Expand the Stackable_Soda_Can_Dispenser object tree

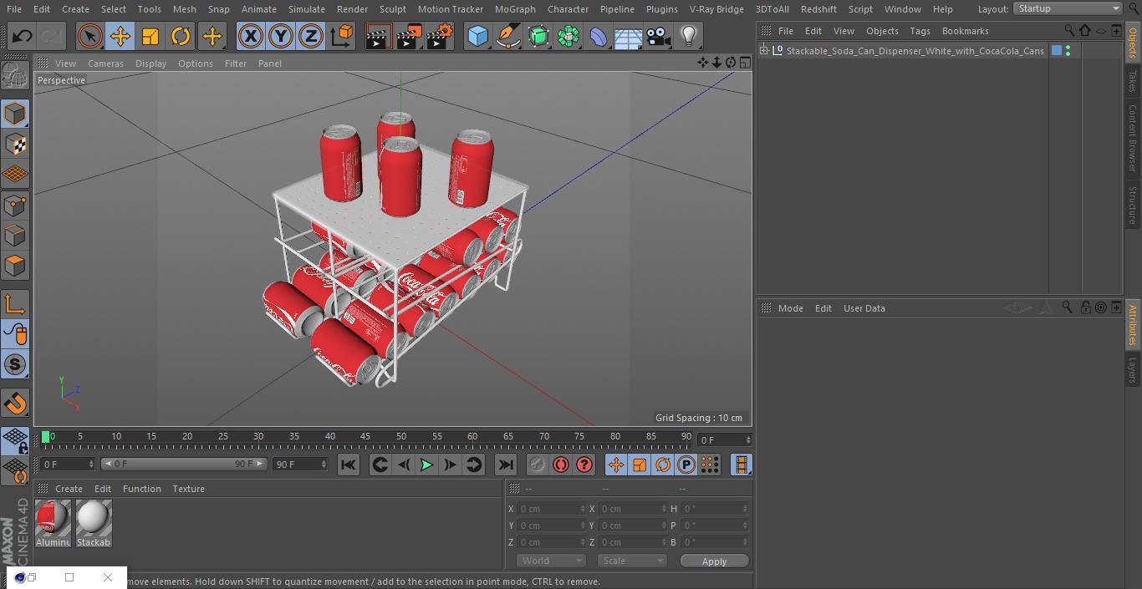[763, 51]
